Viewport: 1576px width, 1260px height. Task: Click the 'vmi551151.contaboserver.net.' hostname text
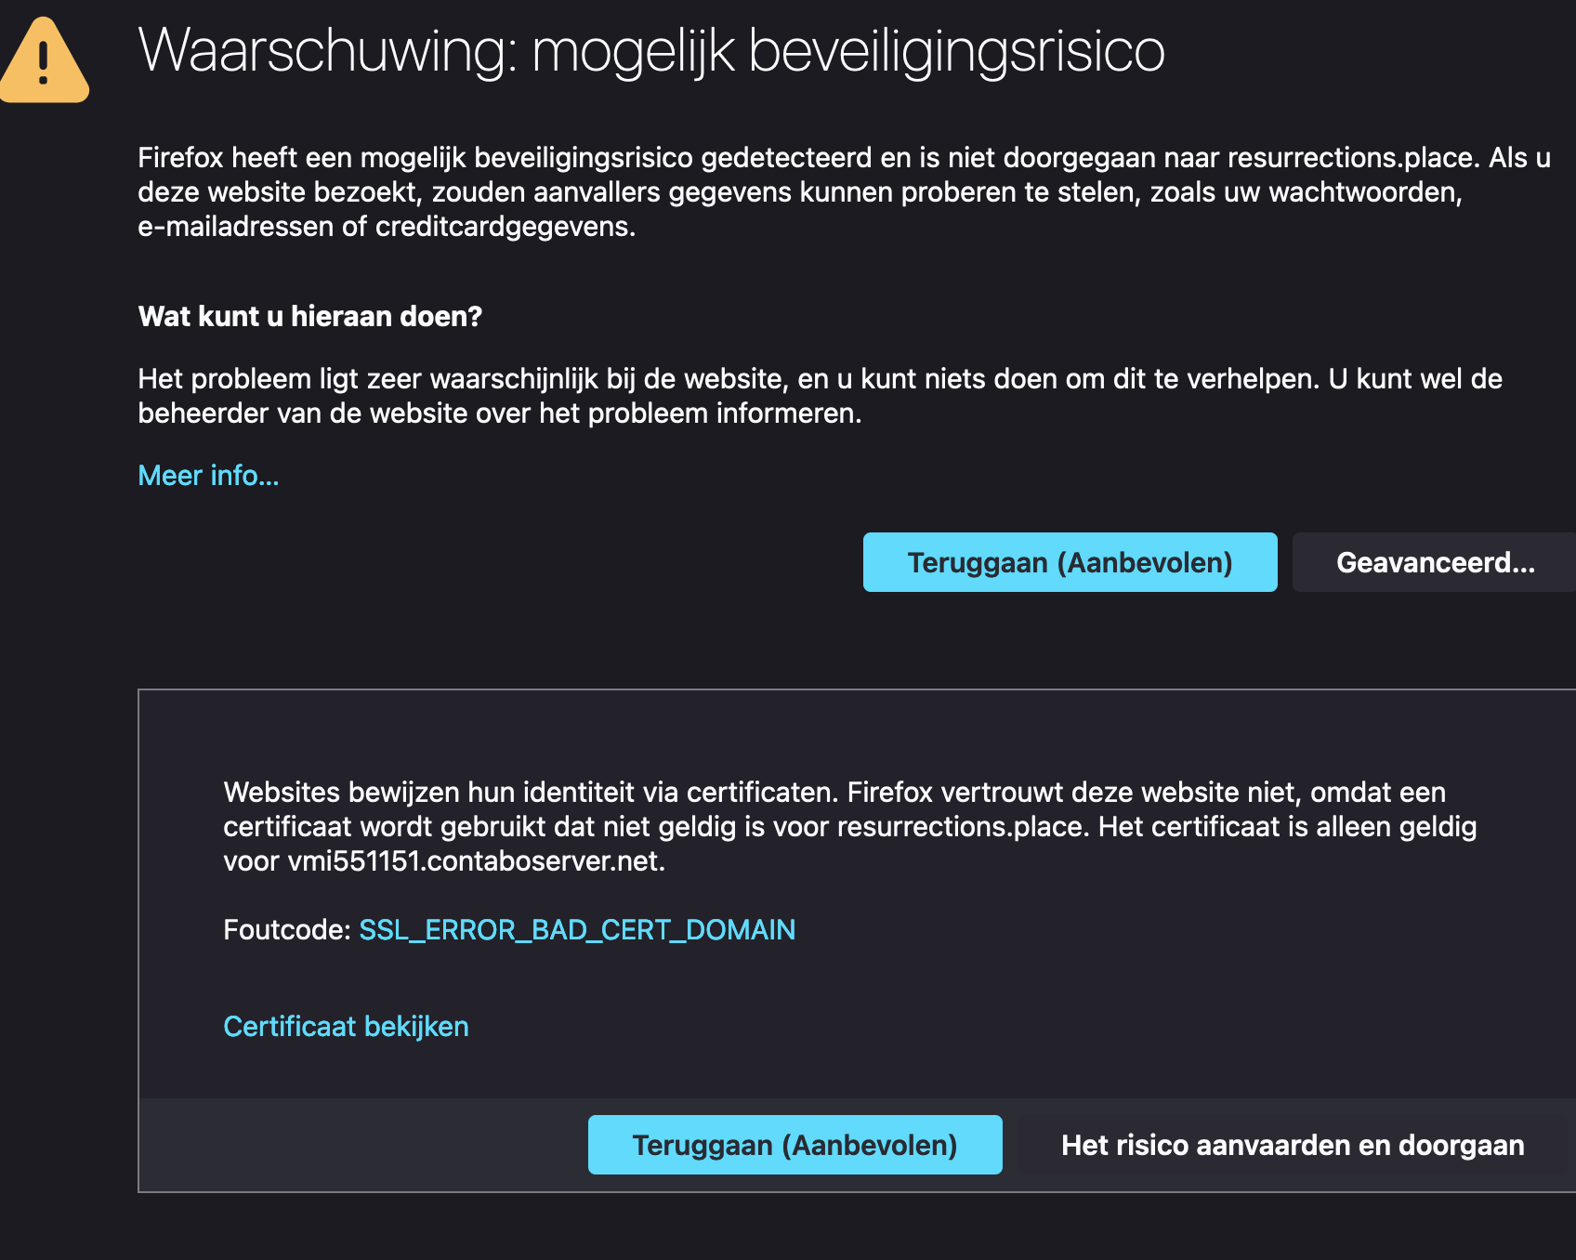tap(477, 860)
